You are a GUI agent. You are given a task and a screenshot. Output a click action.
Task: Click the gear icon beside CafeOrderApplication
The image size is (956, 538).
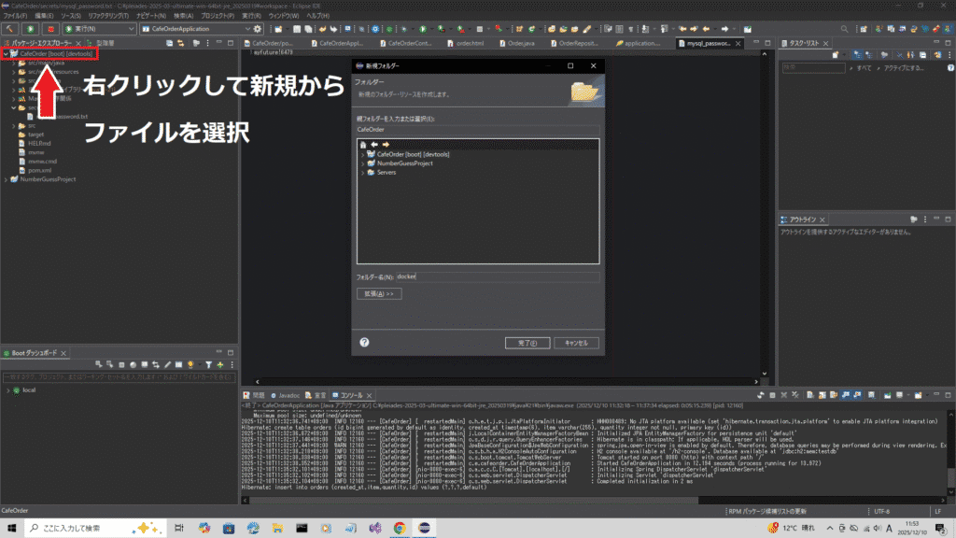coord(257,29)
